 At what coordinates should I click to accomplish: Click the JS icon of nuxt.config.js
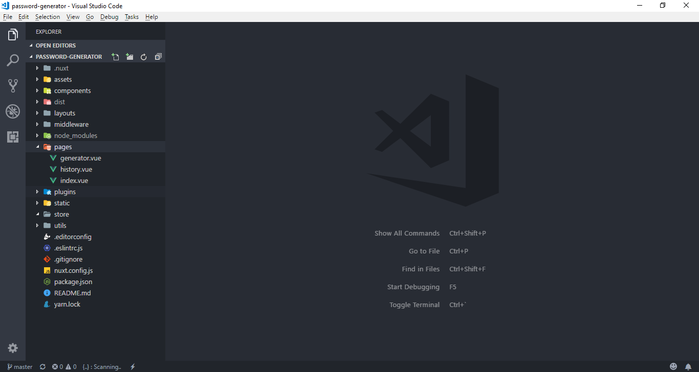tap(47, 270)
